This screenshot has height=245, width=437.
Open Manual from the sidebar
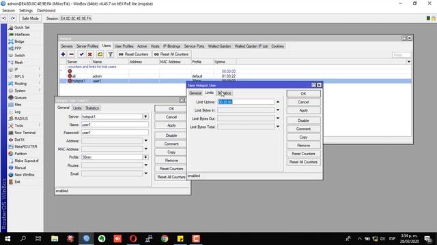[20, 168]
